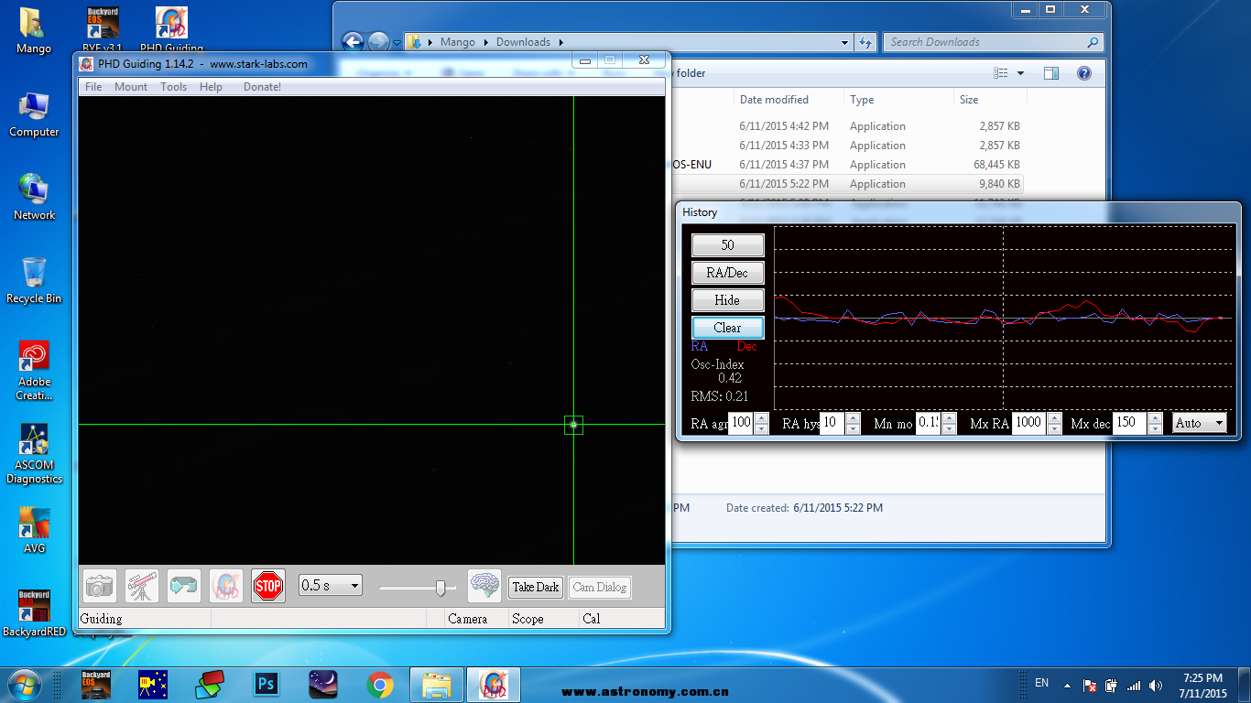Select the Computer desktop icon
The image size is (1251, 703).
[34, 114]
